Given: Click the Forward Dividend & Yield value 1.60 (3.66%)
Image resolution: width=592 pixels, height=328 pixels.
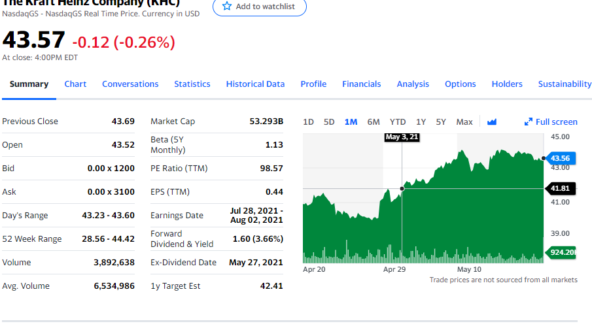Looking at the screenshot, I should pyautogui.click(x=258, y=238).
